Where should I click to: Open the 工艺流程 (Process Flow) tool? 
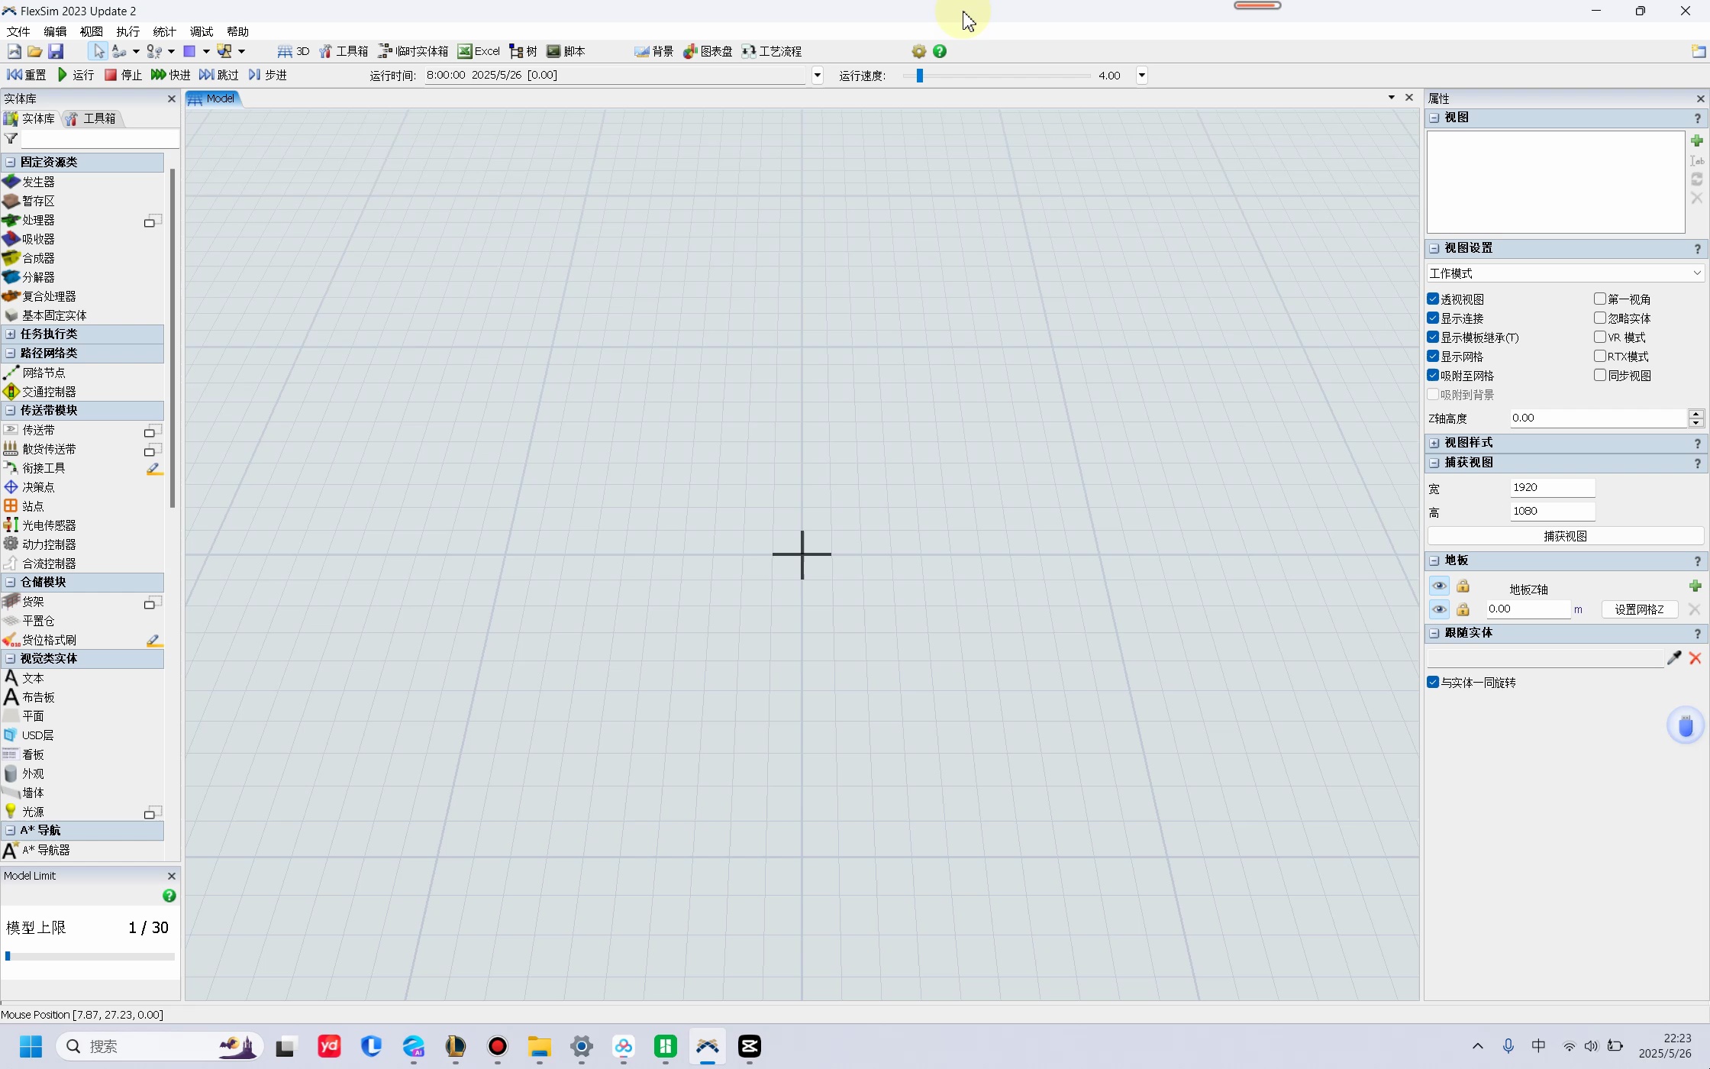(771, 51)
